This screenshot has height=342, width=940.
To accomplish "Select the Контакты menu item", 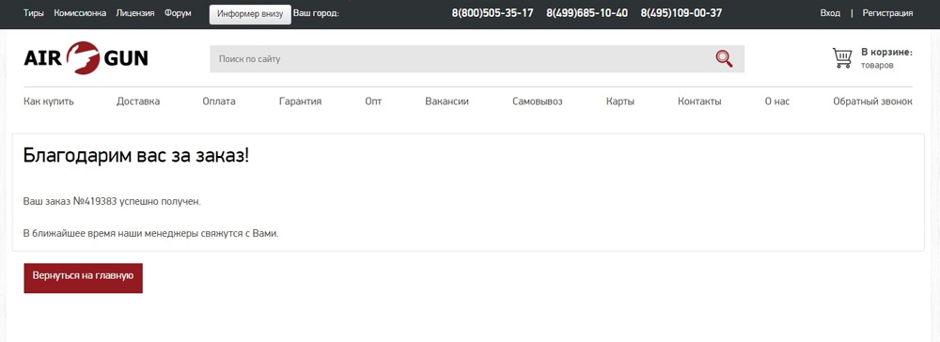I will click(699, 101).
